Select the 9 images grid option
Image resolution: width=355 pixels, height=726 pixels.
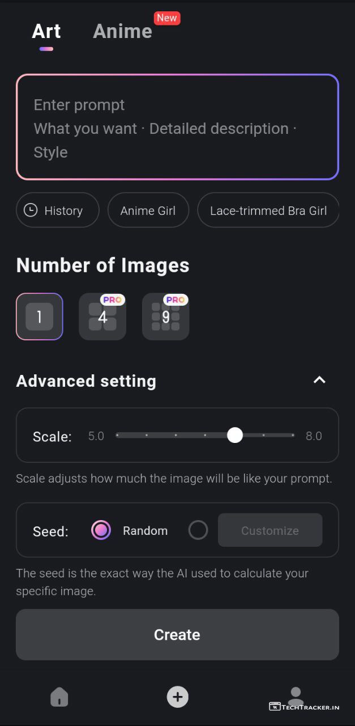point(165,318)
